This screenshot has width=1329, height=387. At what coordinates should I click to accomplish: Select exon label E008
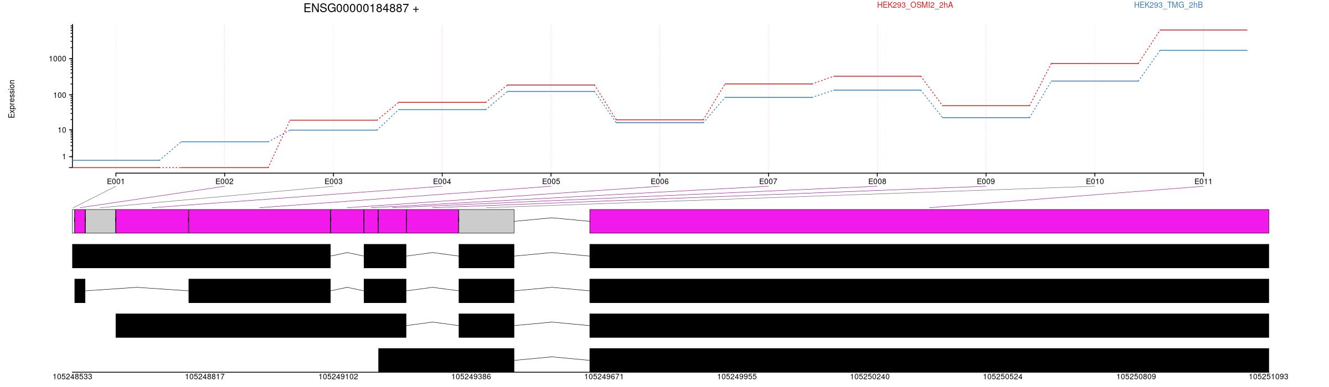click(x=877, y=181)
